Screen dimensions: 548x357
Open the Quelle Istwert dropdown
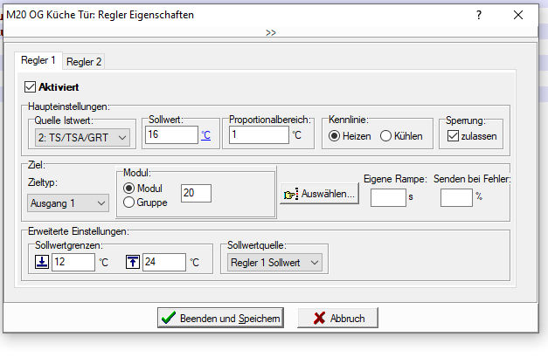[x=80, y=137]
